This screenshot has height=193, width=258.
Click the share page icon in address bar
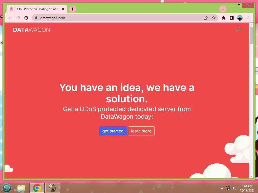[x=206, y=18]
